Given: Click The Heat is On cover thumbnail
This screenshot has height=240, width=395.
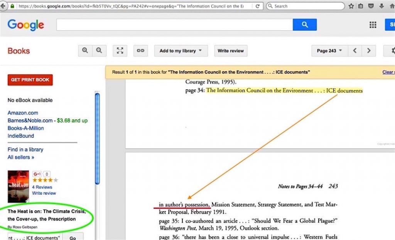Looking at the screenshot, I should click(18, 187).
